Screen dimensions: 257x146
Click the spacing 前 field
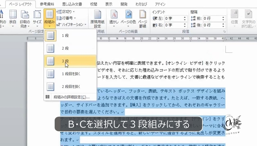tap(212, 18)
